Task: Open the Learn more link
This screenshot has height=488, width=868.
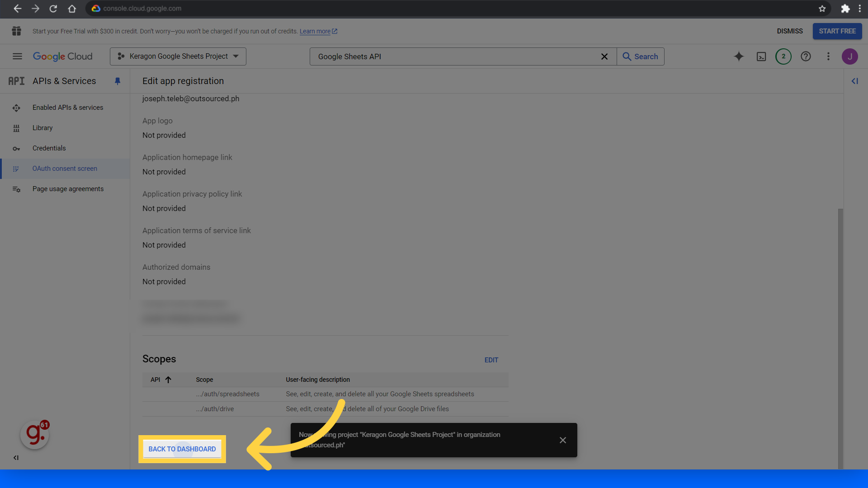Action: point(318,31)
